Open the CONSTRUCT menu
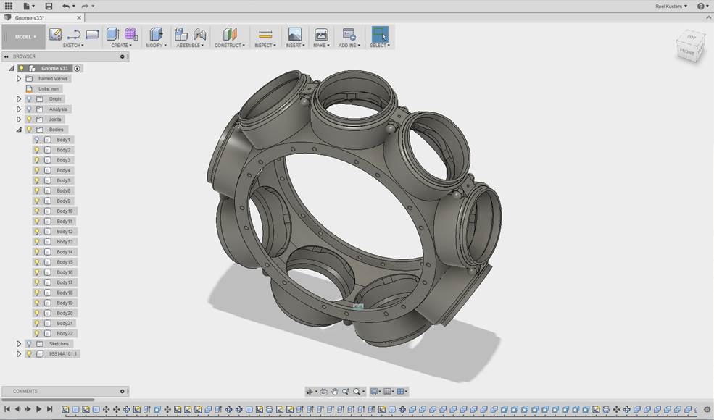 tap(230, 46)
